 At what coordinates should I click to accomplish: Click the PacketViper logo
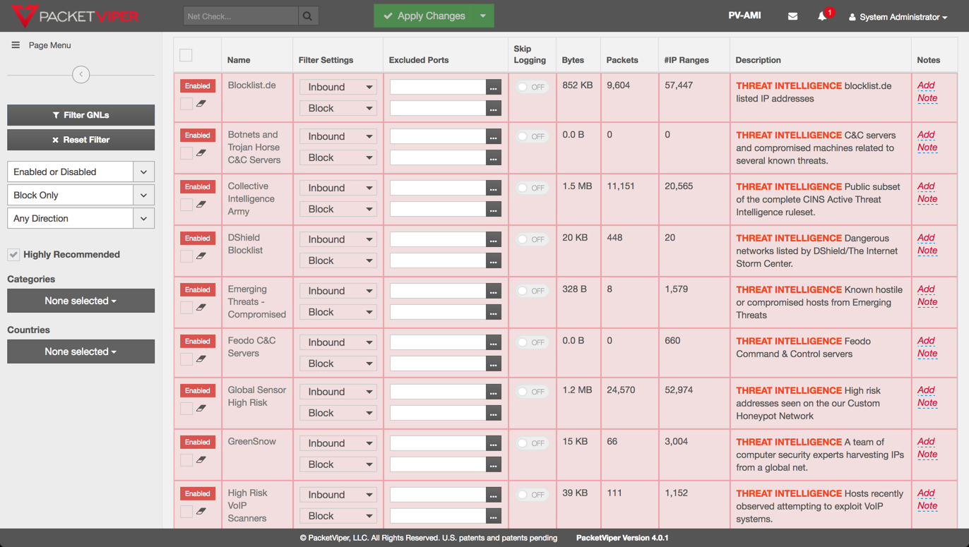click(x=76, y=16)
